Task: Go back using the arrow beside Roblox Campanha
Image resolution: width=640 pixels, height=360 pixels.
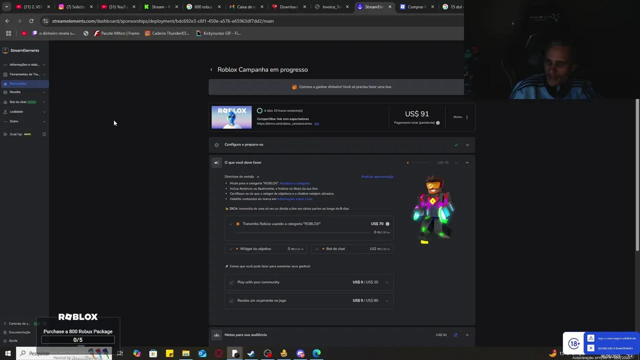Action: 211,70
